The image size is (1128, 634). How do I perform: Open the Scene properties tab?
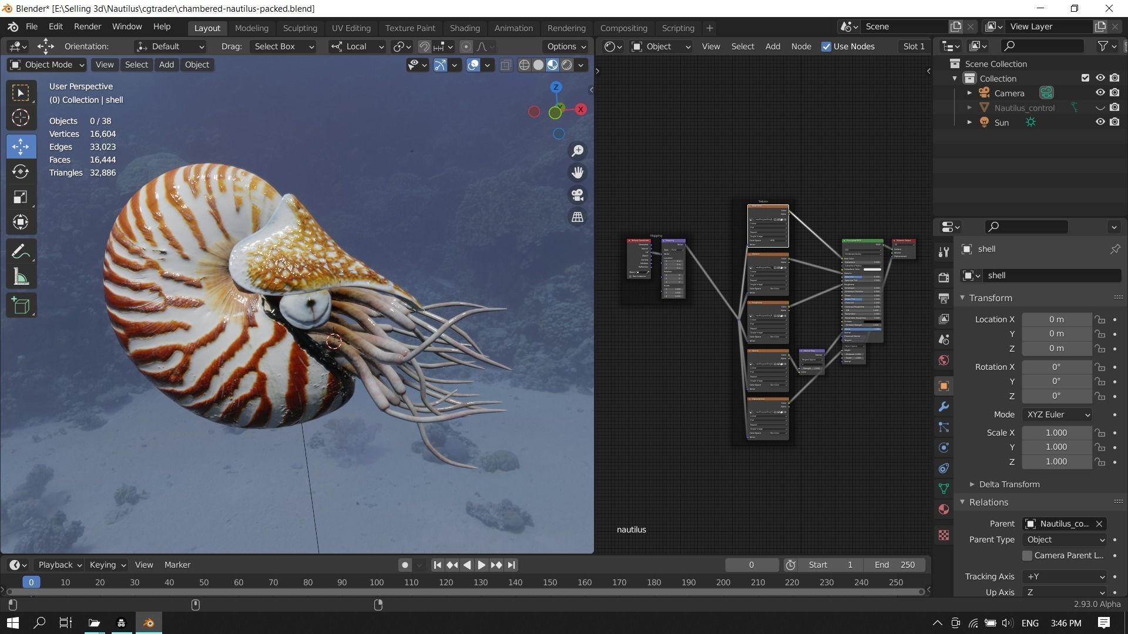[x=944, y=339]
